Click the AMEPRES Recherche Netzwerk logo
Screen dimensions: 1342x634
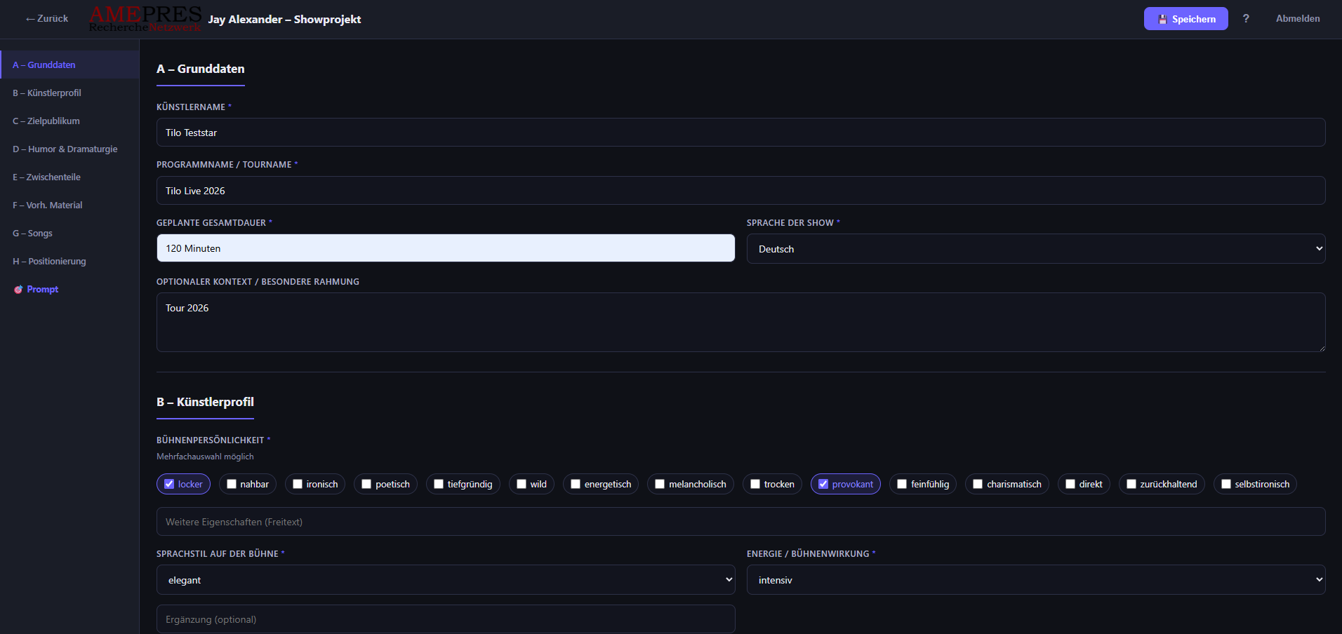[x=145, y=18]
